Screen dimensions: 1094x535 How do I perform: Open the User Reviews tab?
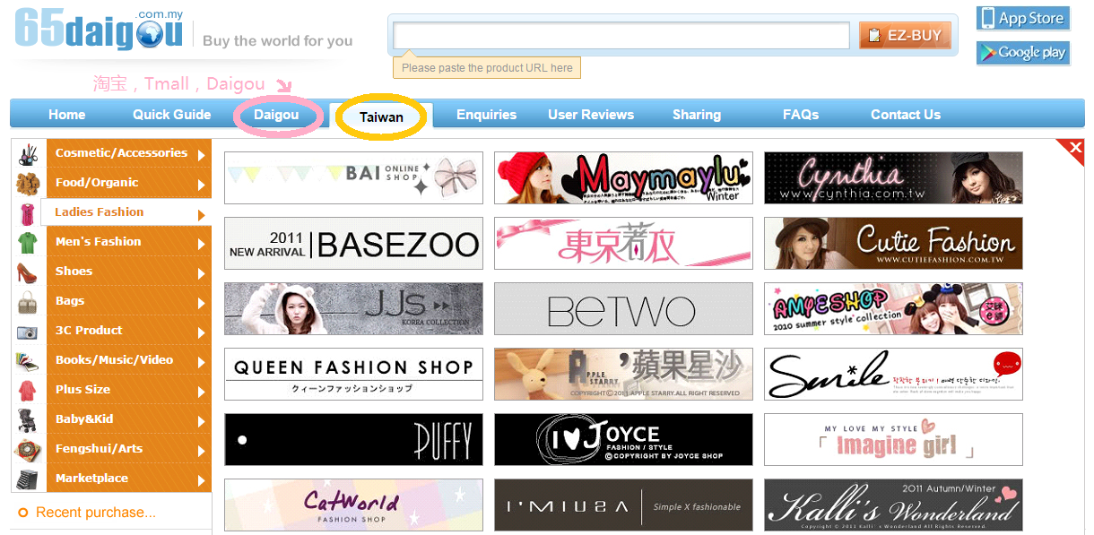[x=591, y=115]
